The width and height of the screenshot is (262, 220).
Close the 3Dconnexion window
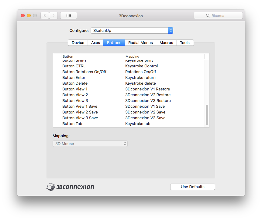click(x=23, y=15)
